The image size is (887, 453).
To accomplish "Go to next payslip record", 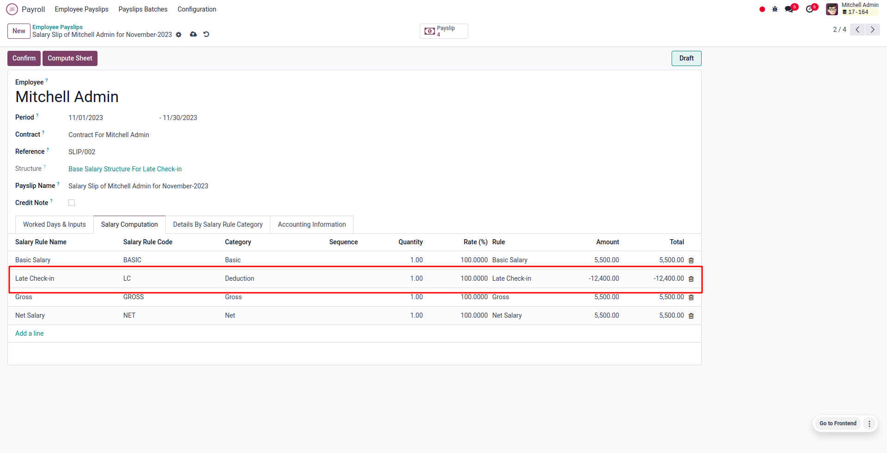I will point(872,30).
